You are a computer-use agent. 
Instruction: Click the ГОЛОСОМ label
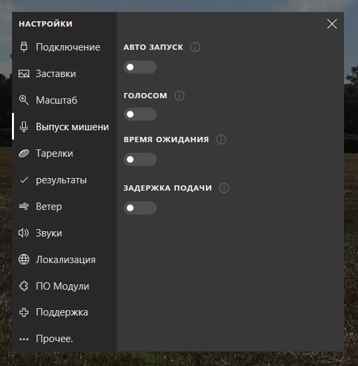(x=145, y=96)
